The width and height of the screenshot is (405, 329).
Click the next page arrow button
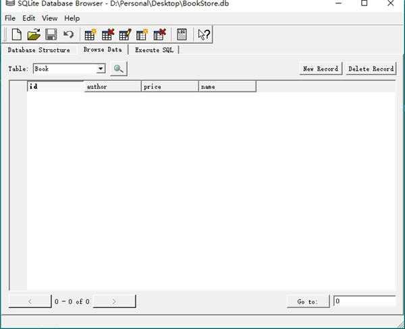coord(114,301)
